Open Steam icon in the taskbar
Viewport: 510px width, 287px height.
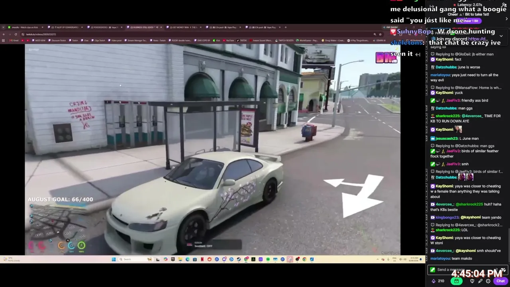pyautogui.click(x=239, y=259)
